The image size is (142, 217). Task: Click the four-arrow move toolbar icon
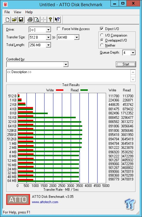pos(43,19)
